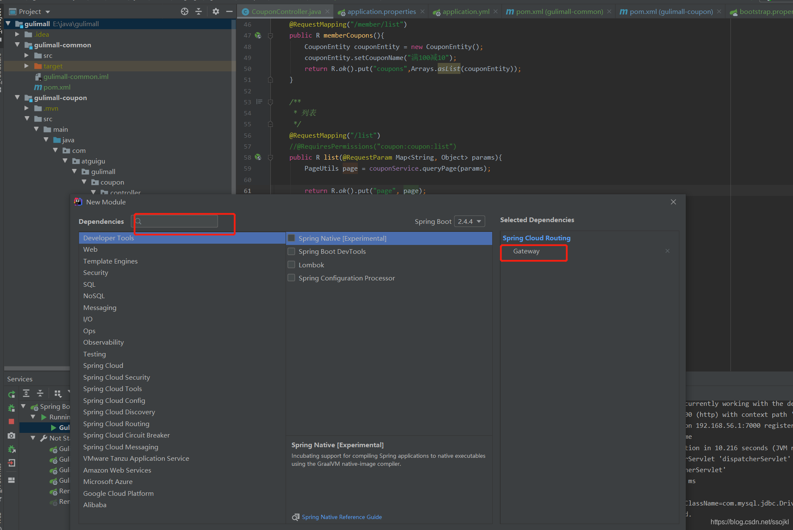Open the Project view dropdown arrow
The height and width of the screenshot is (530, 793).
coord(48,12)
